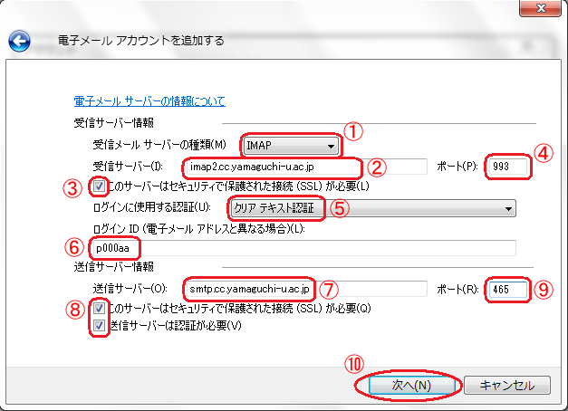This screenshot has width=568, height=411.
Task: Click the 電子メール アカウントを追加する title text
Action: tap(141, 40)
